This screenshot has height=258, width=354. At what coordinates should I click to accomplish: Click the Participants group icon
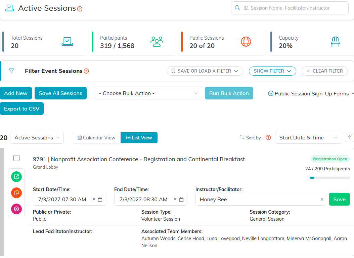(157, 42)
